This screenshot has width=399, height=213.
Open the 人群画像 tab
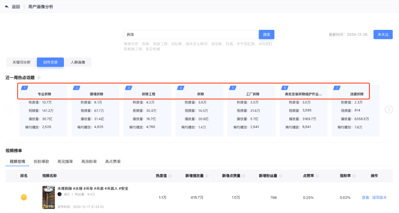[78, 62]
